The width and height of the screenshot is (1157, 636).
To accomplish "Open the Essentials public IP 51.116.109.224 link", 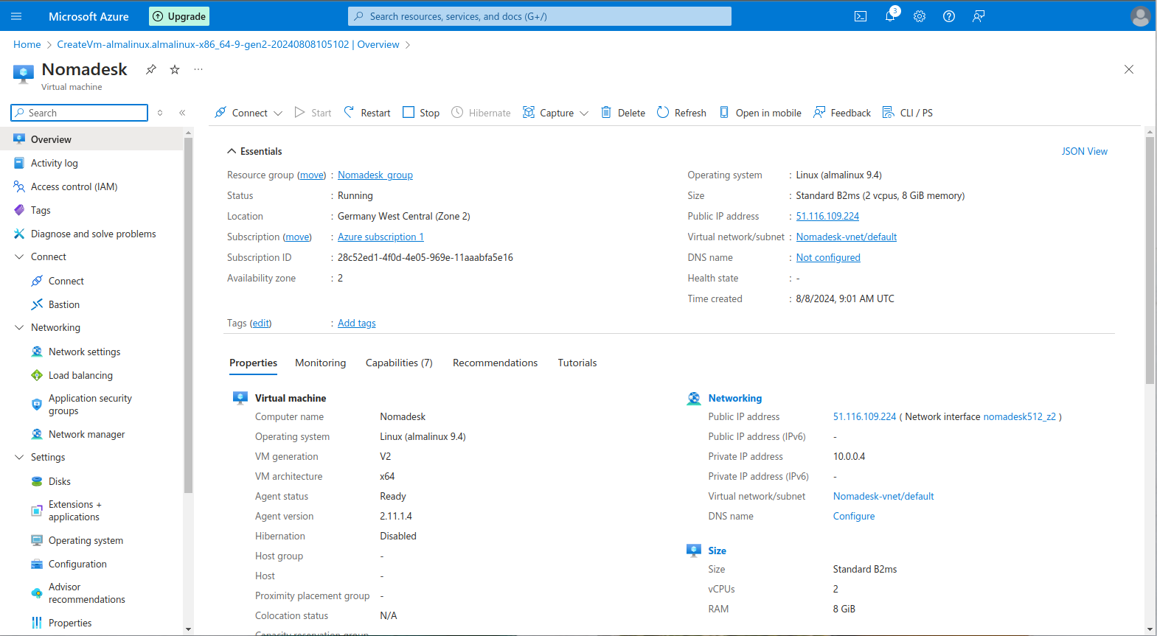I will pos(827,216).
